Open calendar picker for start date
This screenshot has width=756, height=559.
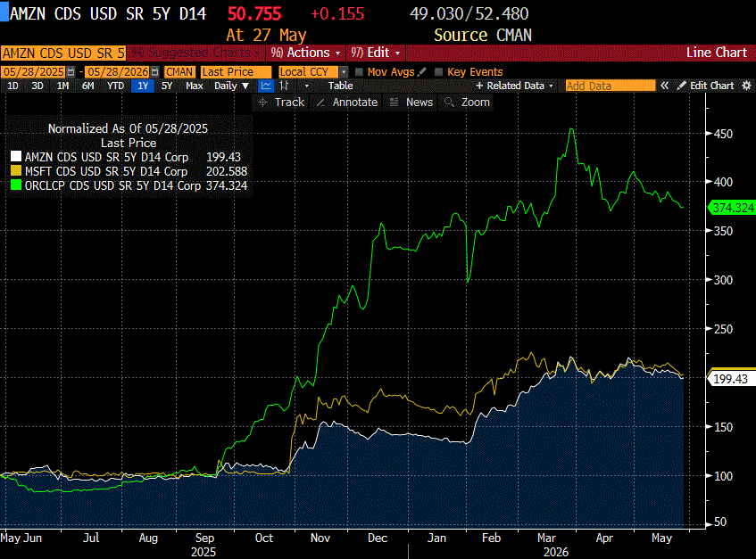(71, 71)
